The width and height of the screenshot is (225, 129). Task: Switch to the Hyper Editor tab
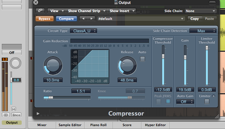click(155, 125)
